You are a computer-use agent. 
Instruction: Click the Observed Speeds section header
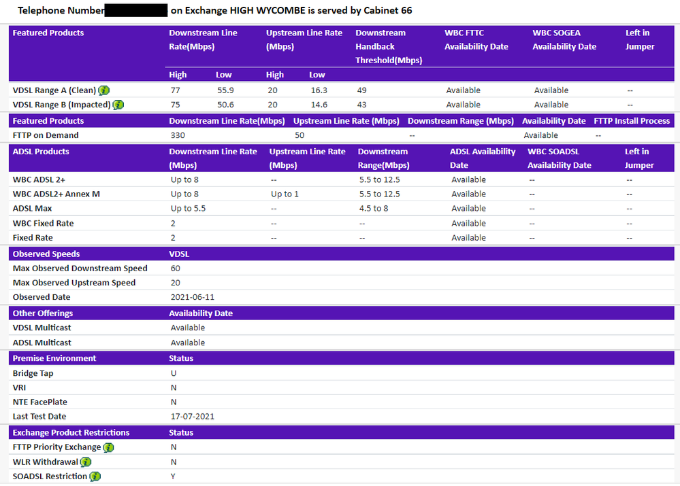[46, 254]
